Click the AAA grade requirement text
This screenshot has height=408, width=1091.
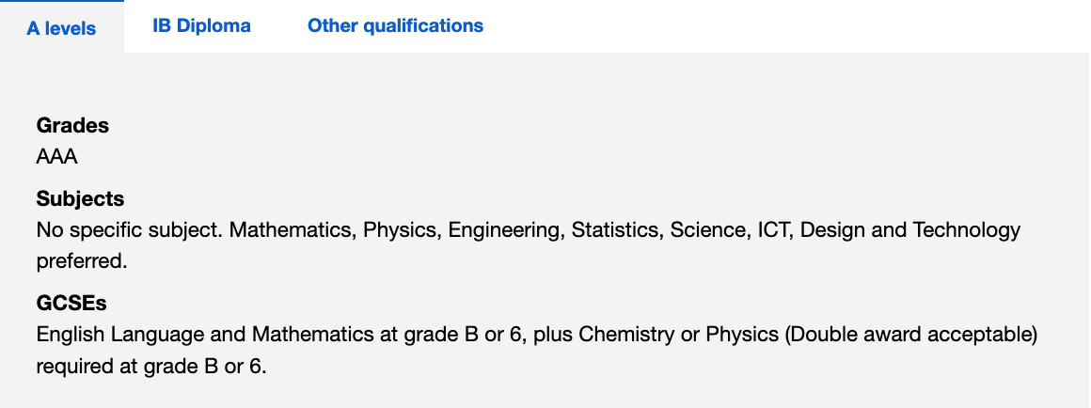click(56, 155)
